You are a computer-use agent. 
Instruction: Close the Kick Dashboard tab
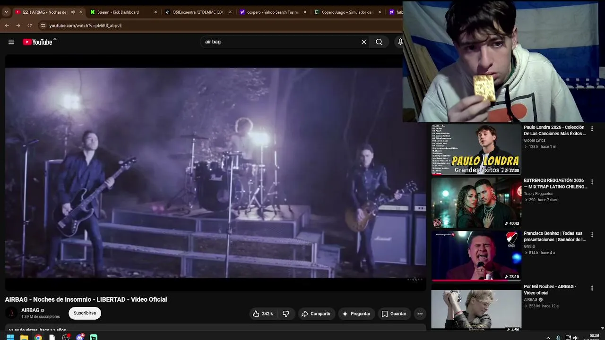[156, 12]
